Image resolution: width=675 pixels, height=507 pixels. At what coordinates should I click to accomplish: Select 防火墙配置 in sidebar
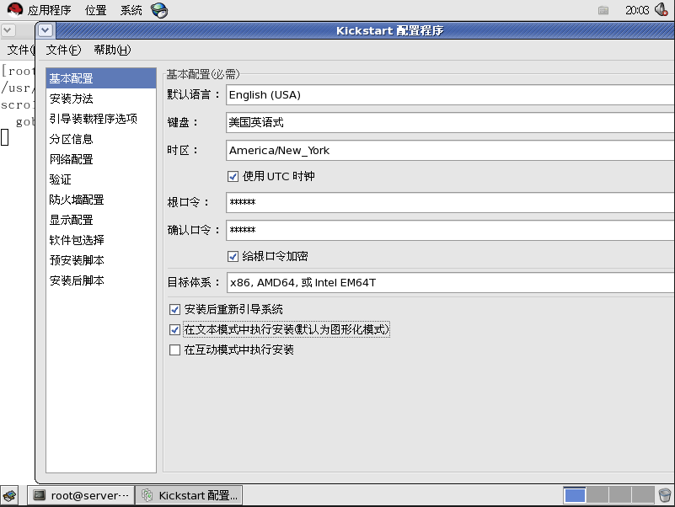(x=101, y=200)
